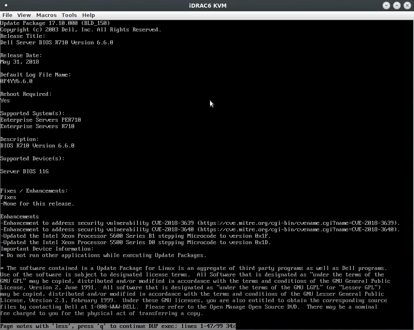This screenshot has width=414, height=330.
Task: Click the 'Description:' label
Action: pyautogui.click(x=19, y=139)
